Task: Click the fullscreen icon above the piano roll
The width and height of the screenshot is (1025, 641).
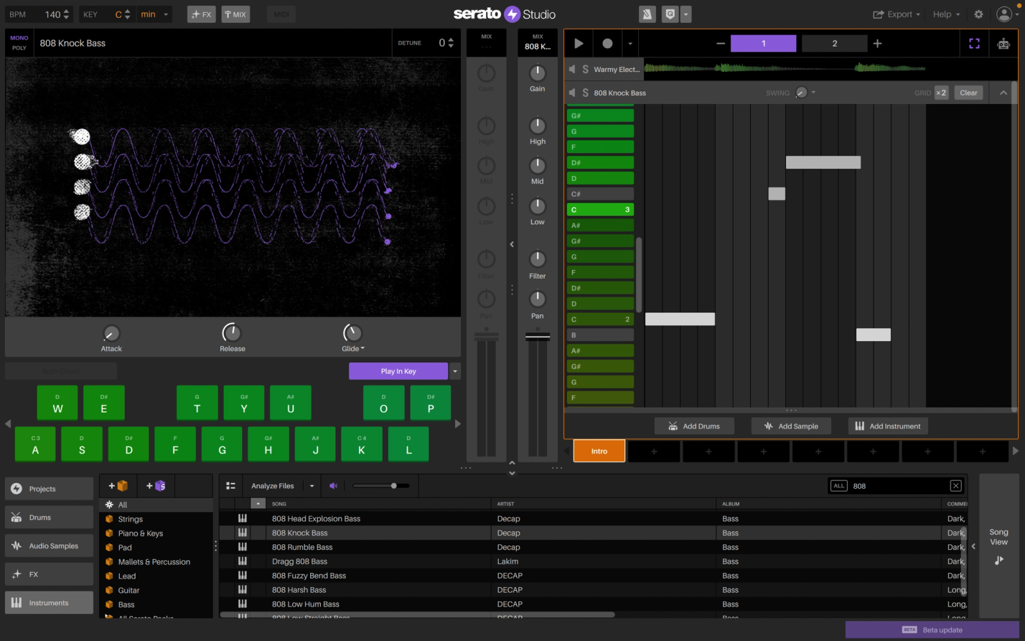Action: (x=974, y=43)
